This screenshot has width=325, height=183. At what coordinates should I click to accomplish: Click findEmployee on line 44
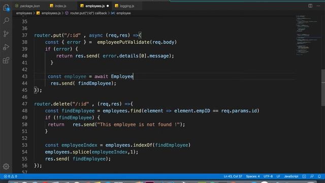pos(94,83)
